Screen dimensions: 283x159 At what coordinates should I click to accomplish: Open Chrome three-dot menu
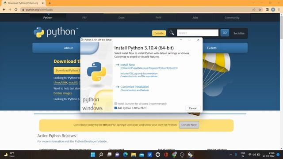(x=279, y=10)
